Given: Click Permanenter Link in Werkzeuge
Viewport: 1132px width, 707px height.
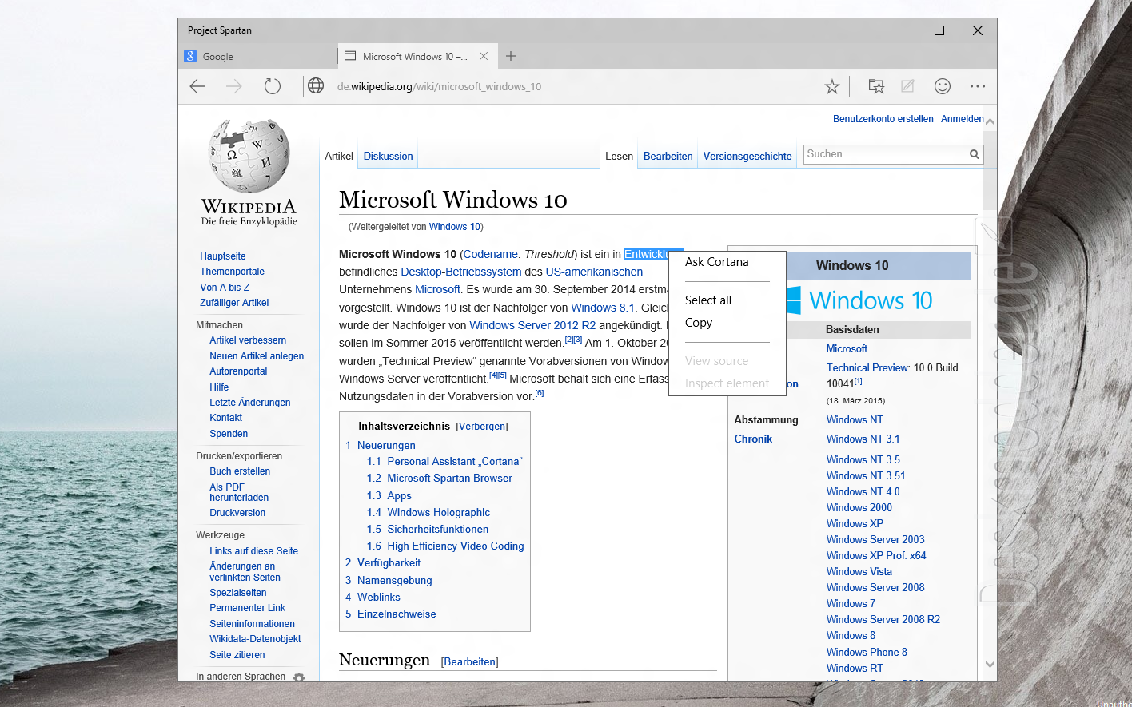Looking at the screenshot, I should click(248, 608).
